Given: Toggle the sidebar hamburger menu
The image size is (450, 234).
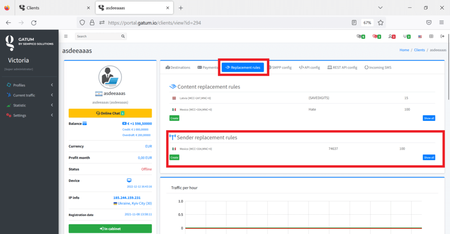Looking at the screenshot, I should [x=66, y=36].
